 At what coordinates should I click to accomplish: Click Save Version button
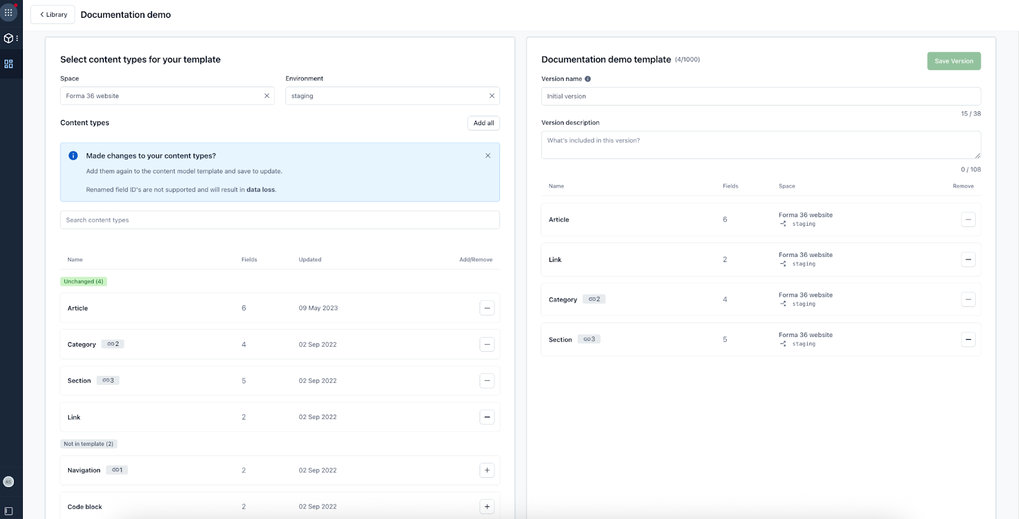pyautogui.click(x=954, y=61)
